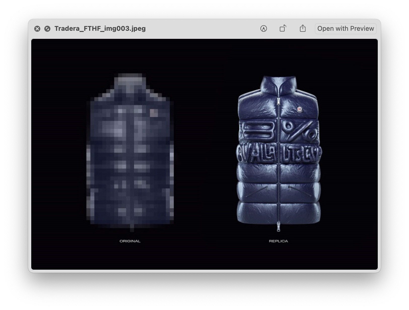Viewport: 409px width, 310px height.
Task: Click the navy replica puffer vest
Action: (x=279, y=153)
